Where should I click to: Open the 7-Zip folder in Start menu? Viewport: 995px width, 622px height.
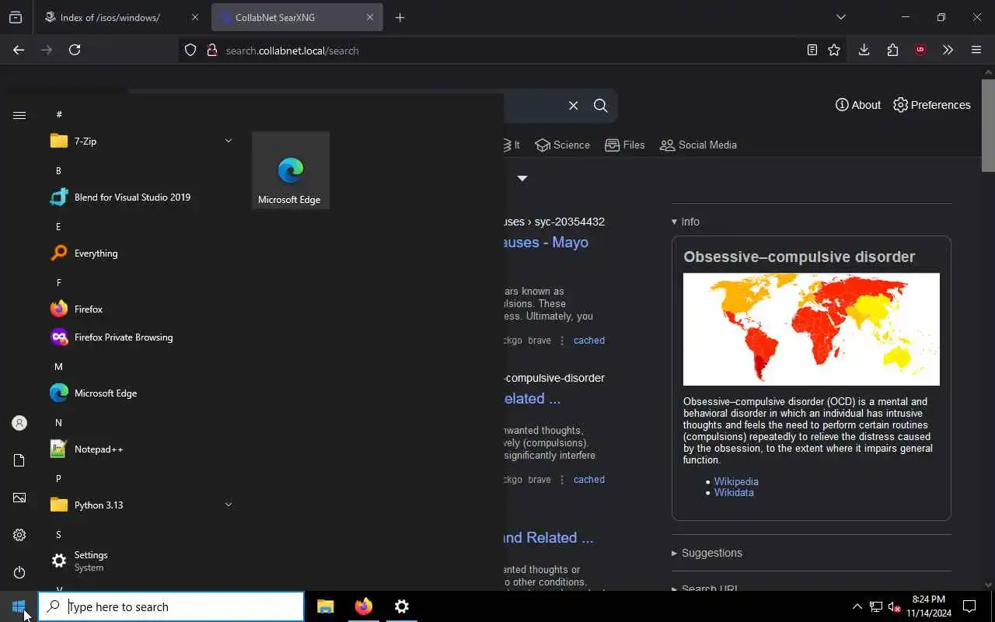[141, 141]
